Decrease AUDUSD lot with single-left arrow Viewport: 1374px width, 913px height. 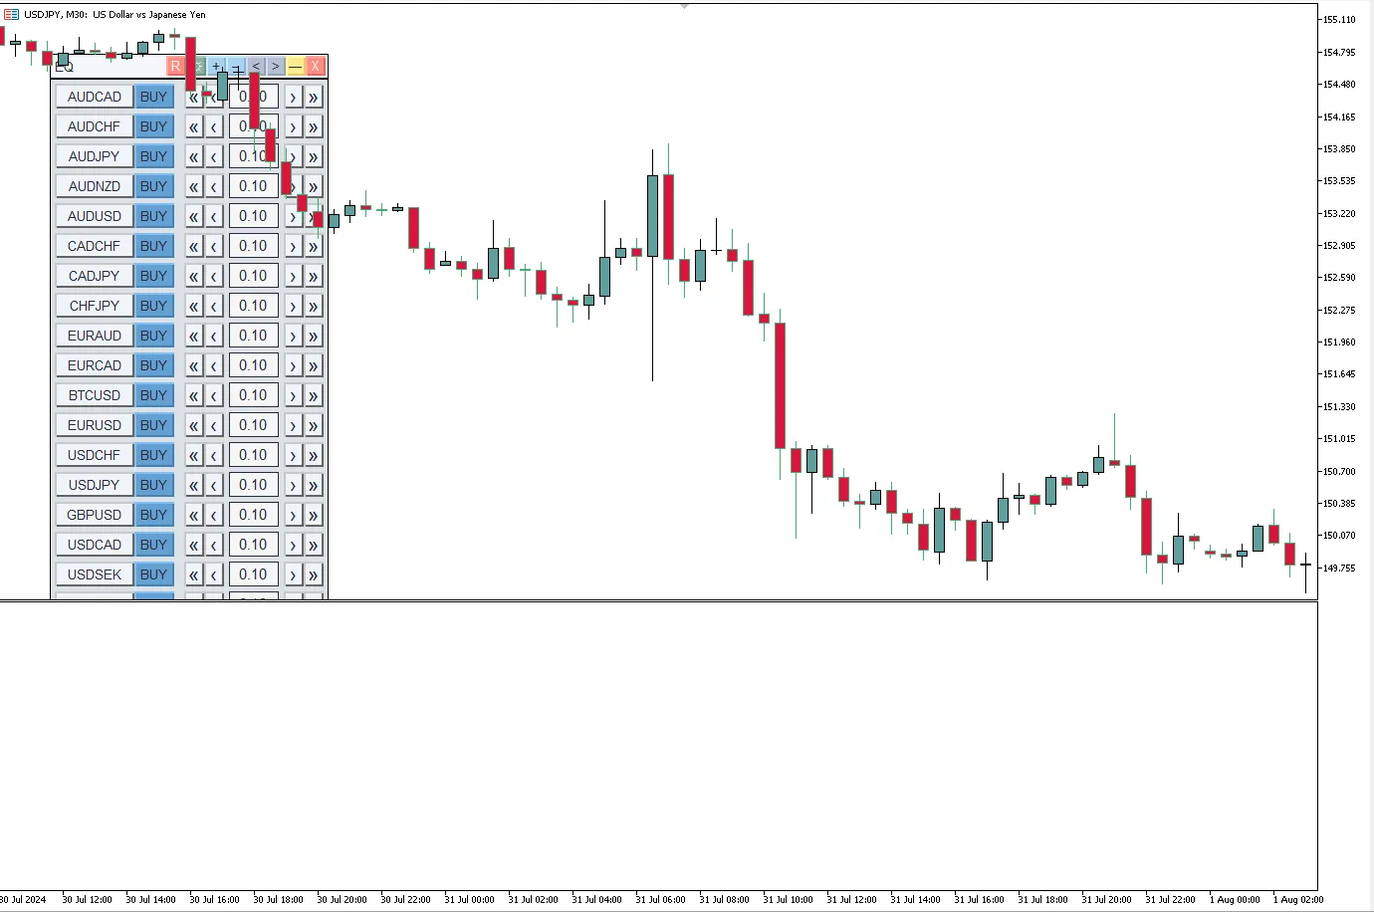pyautogui.click(x=214, y=216)
